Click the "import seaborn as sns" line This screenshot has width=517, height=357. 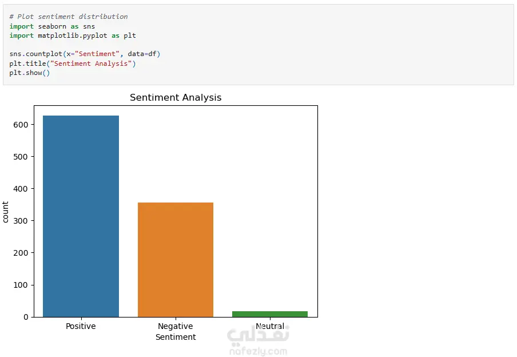52,26
